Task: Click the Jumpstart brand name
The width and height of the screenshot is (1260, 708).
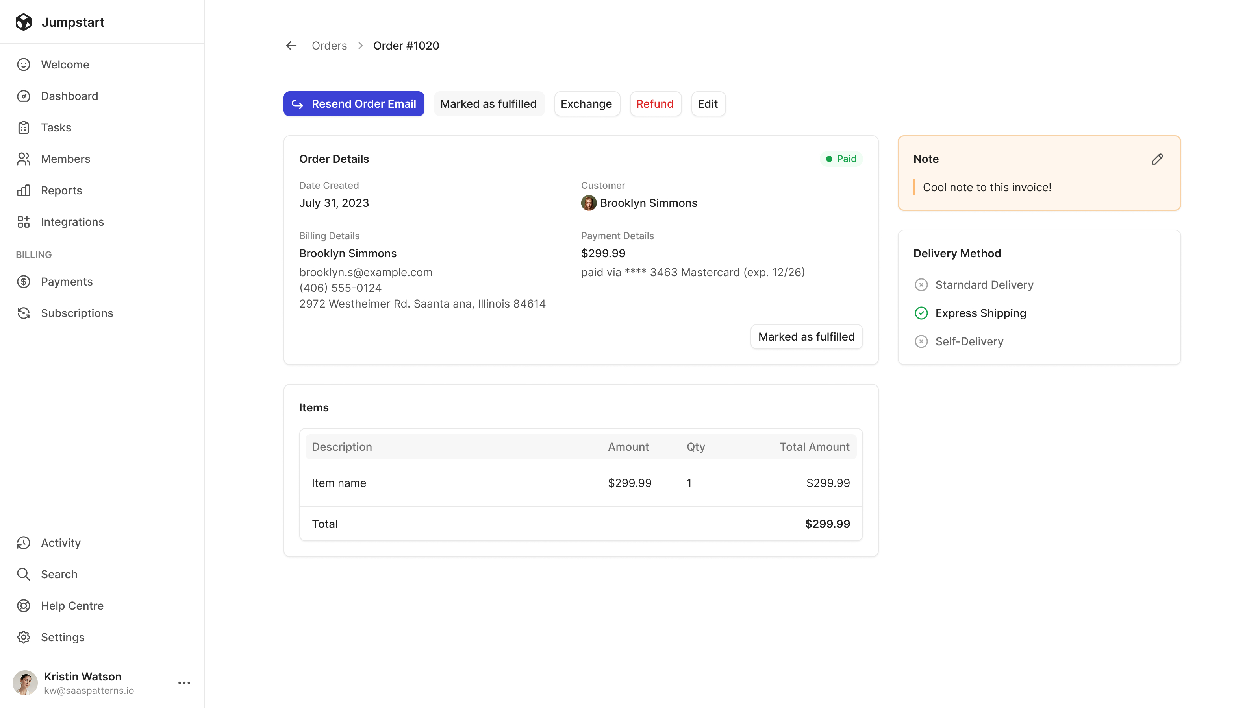Action: [73, 22]
